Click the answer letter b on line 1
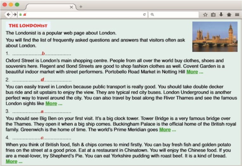 point(43,53)
